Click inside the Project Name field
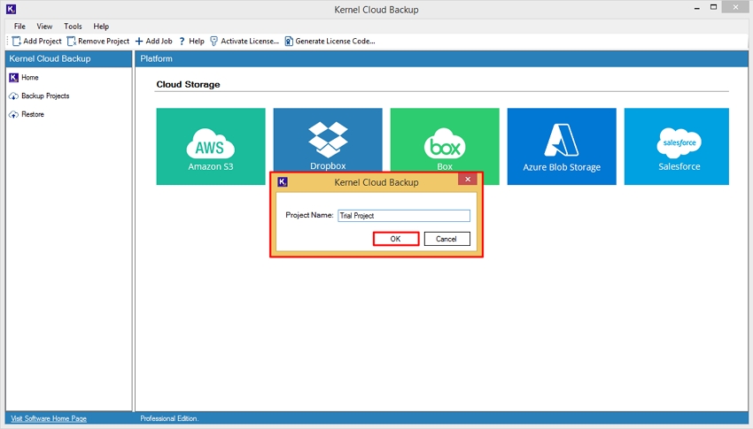Viewport: 753px width, 429px height. [404, 216]
